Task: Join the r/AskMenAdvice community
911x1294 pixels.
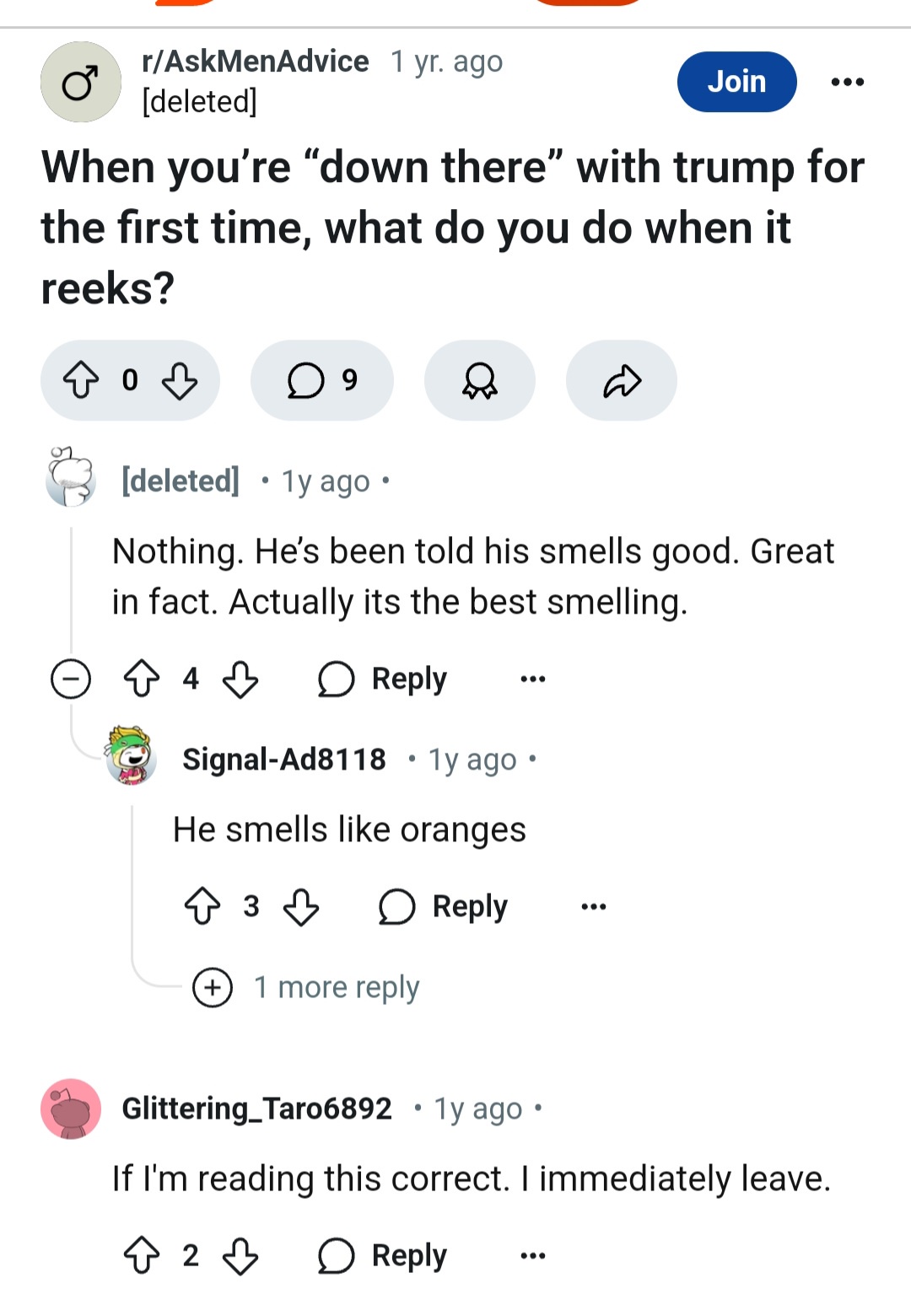Action: coord(736,82)
